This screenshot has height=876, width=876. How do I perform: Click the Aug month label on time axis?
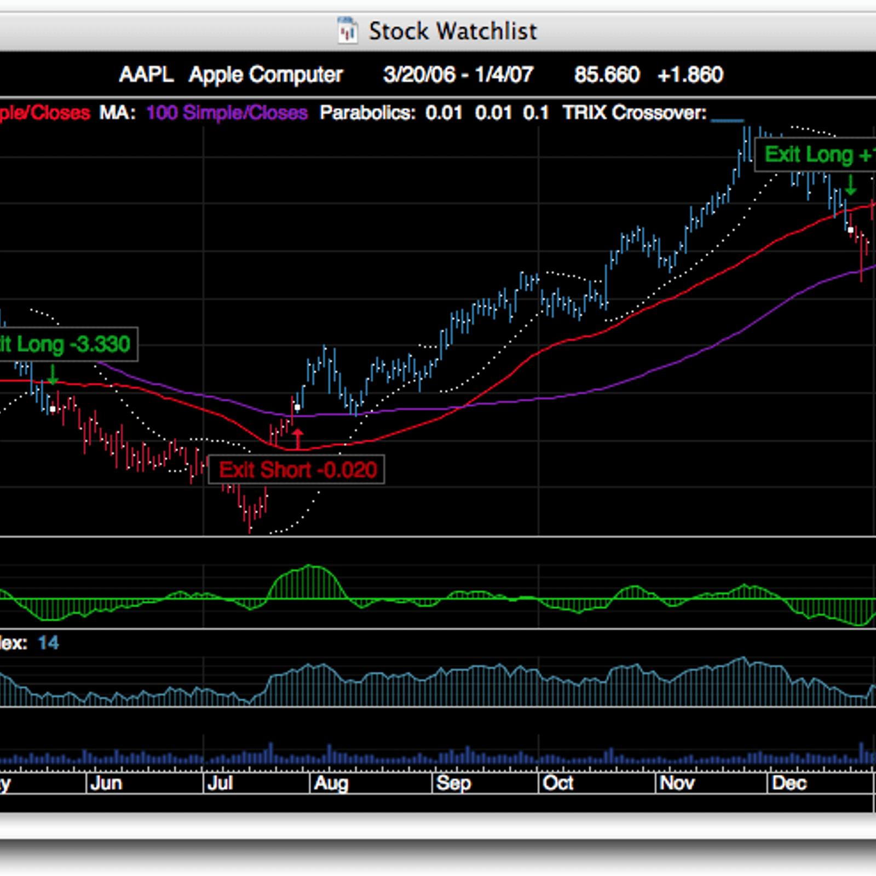[x=331, y=783]
